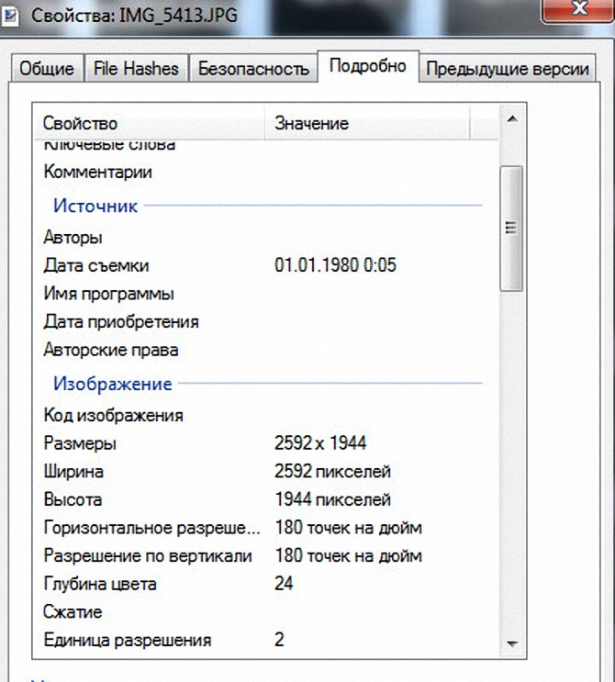Click the file icon in title bar

coord(9,17)
